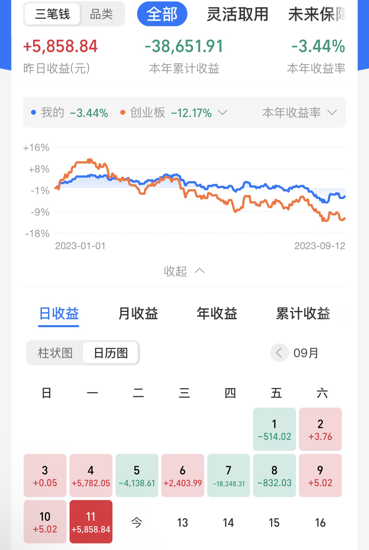Click the blue 我的 legend dot
369x550 pixels.
33,112
